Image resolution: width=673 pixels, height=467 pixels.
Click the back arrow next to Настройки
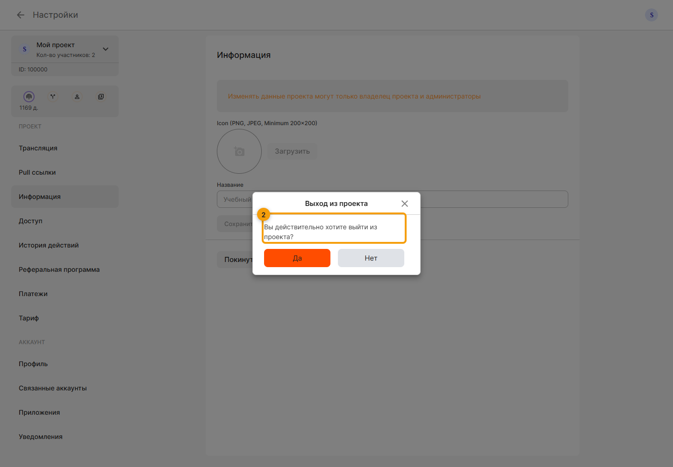[x=21, y=15]
